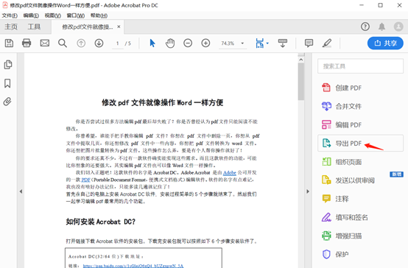Click the scrollbar up arrow
This screenshot has height=268, width=408.
301,60
